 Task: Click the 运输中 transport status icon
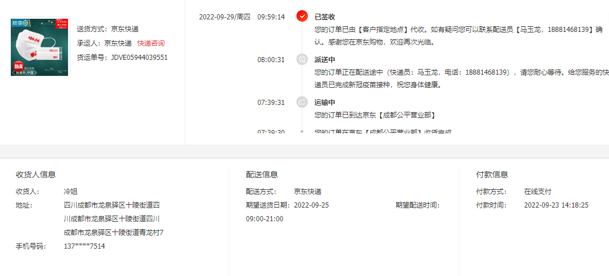[302, 102]
